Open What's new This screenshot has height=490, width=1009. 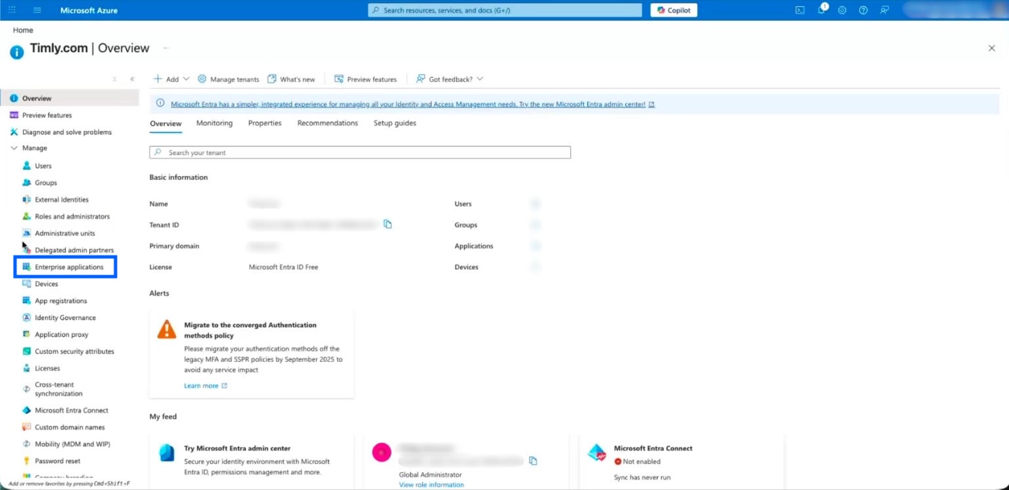tap(291, 79)
